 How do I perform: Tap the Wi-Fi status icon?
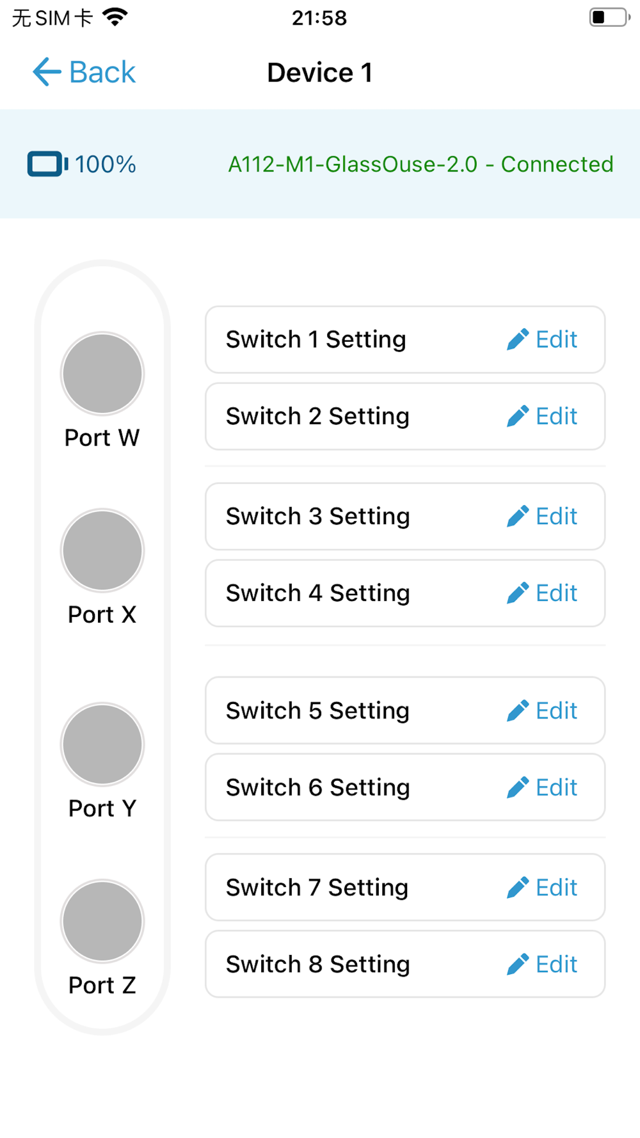115,17
